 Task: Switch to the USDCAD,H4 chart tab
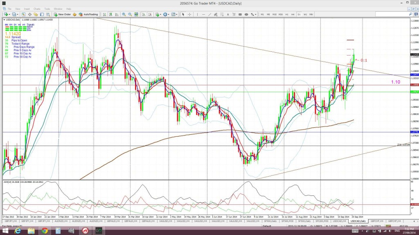339,221
